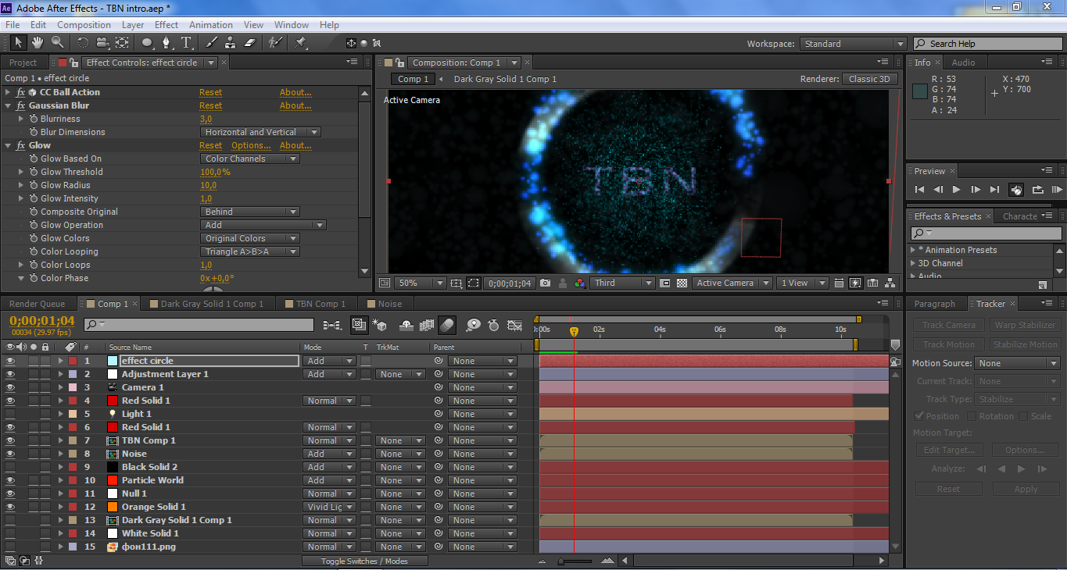Select the Pan Behind anchor point tool
1067x570 pixels.
point(122,42)
